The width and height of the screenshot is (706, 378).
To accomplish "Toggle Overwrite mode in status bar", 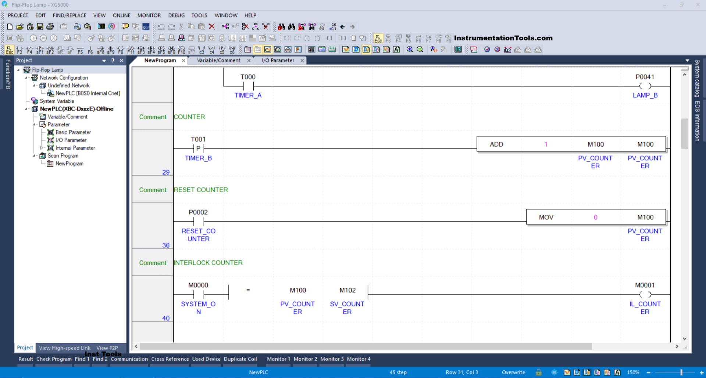I will (x=513, y=372).
